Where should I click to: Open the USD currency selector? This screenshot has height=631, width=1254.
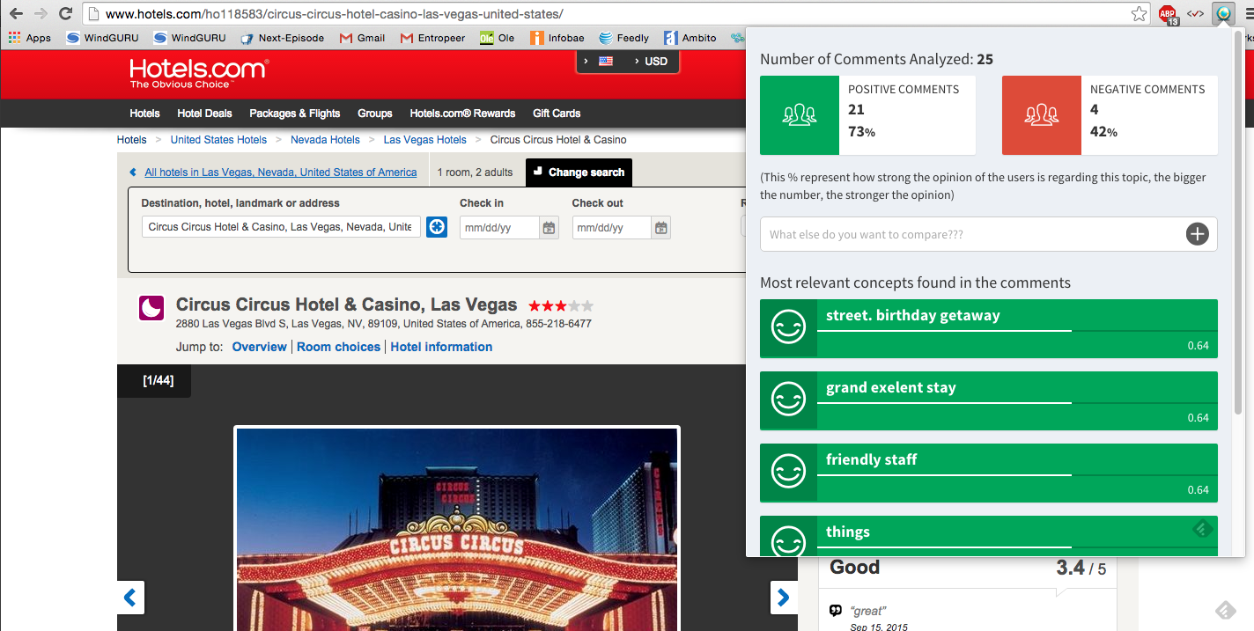coord(651,62)
